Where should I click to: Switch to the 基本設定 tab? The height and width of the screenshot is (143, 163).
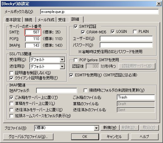13,20
